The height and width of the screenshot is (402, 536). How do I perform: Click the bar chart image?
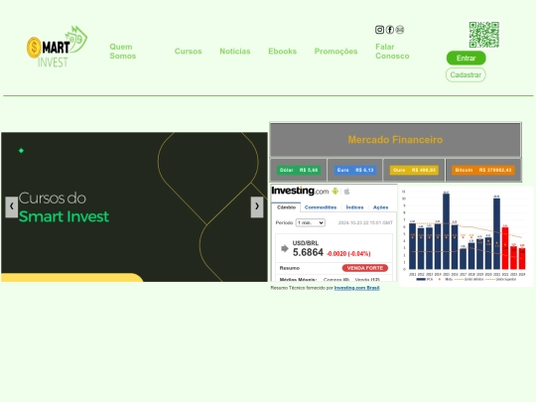point(466,236)
